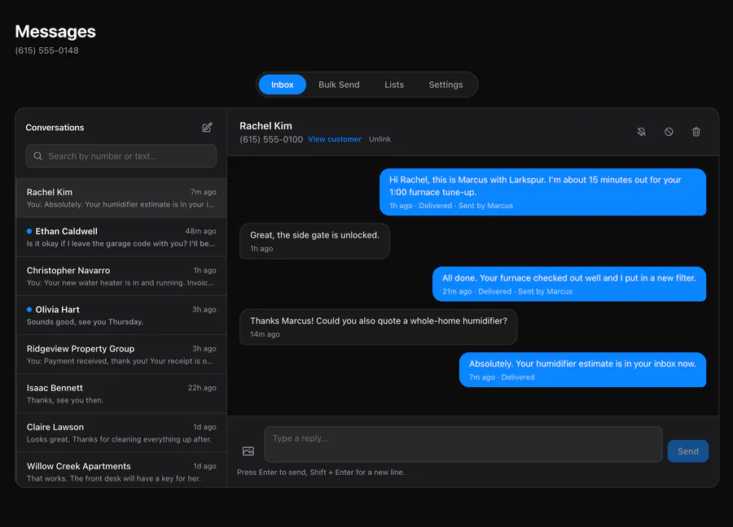Click the Conversations panel heading
The width and height of the screenshot is (733, 527).
pos(55,128)
